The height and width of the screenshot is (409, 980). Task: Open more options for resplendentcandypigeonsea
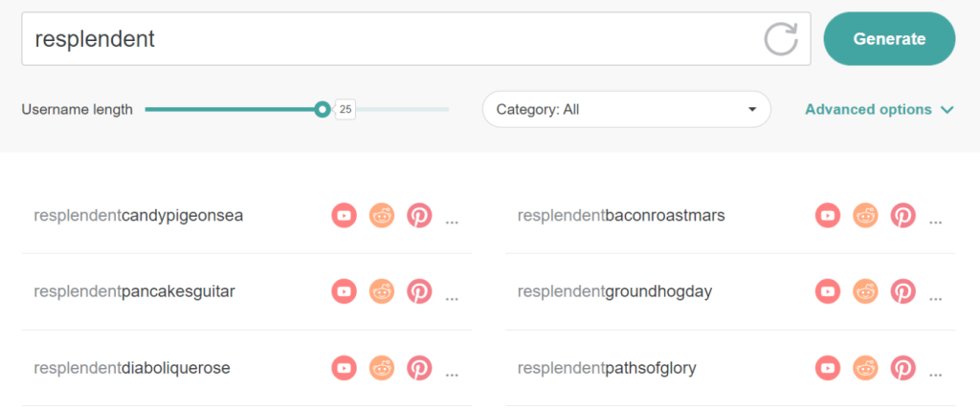tap(452, 221)
